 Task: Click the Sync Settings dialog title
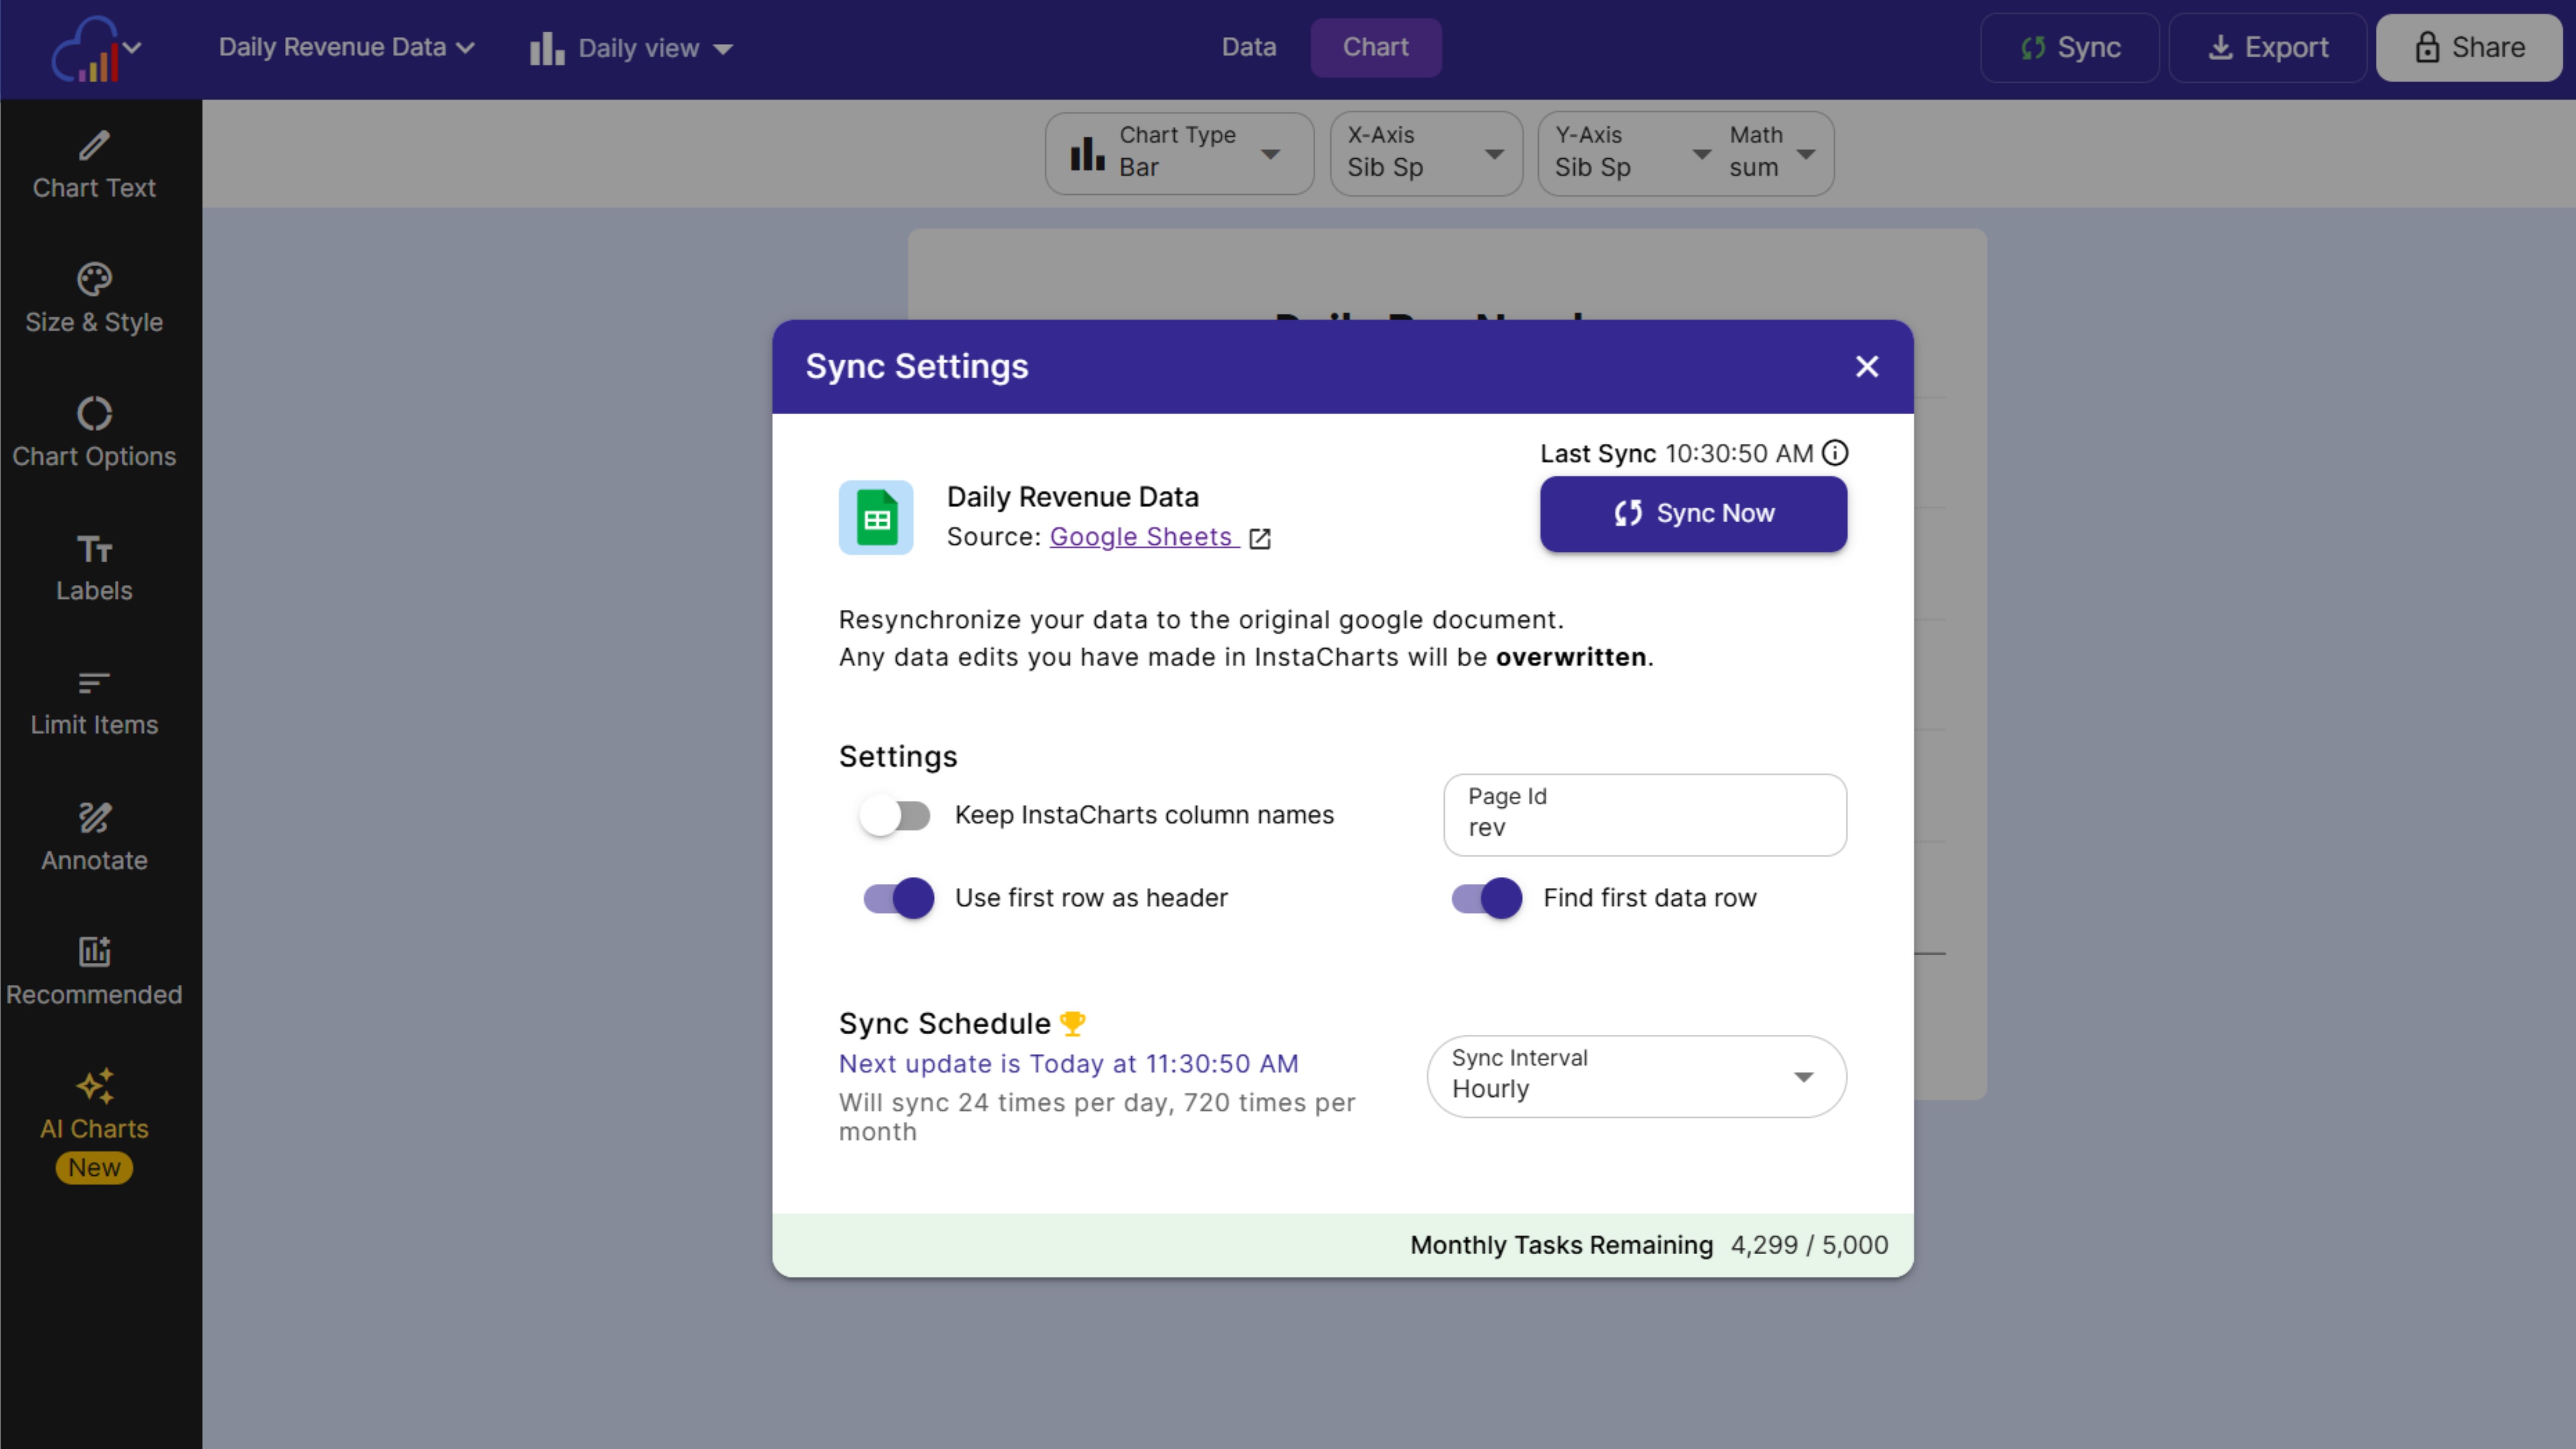coord(916,366)
